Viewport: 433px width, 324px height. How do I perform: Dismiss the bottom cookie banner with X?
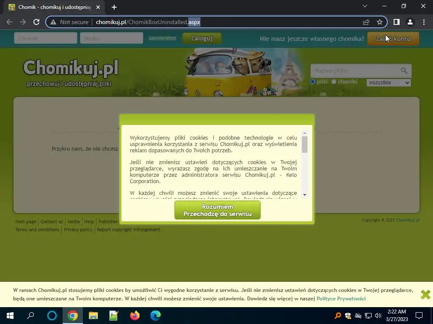pyautogui.click(x=425, y=294)
